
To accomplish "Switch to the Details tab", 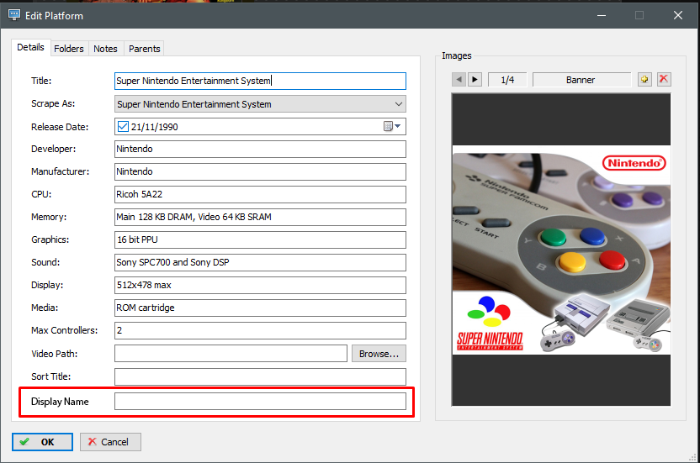I will click(30, 47).
